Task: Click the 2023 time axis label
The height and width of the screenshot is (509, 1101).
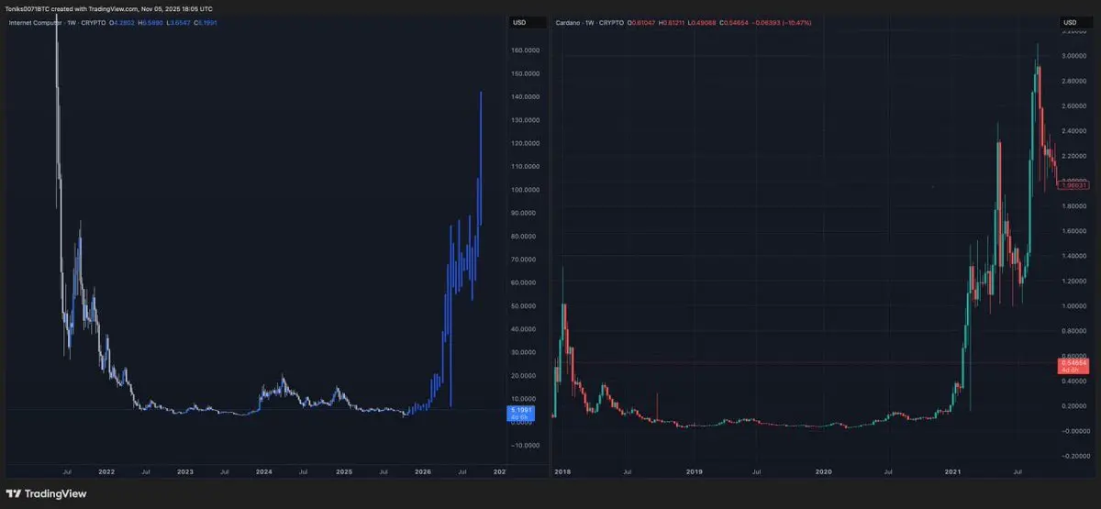Action: pos(185,471)
